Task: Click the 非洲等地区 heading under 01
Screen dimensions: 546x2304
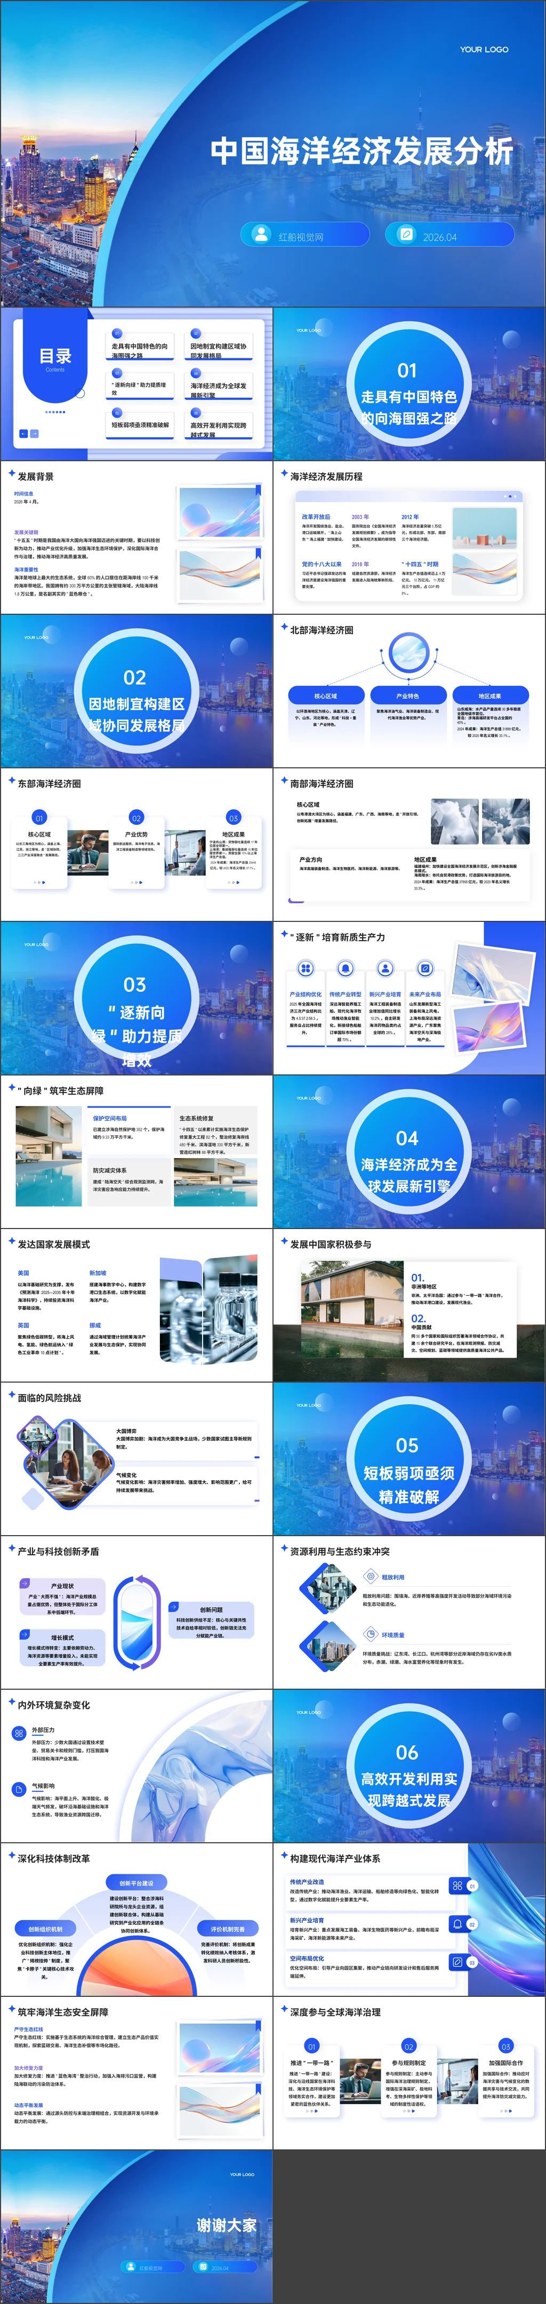Action: point(424,1285)
